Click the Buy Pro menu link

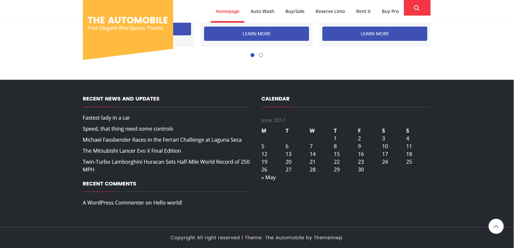[x=390, y=11]
